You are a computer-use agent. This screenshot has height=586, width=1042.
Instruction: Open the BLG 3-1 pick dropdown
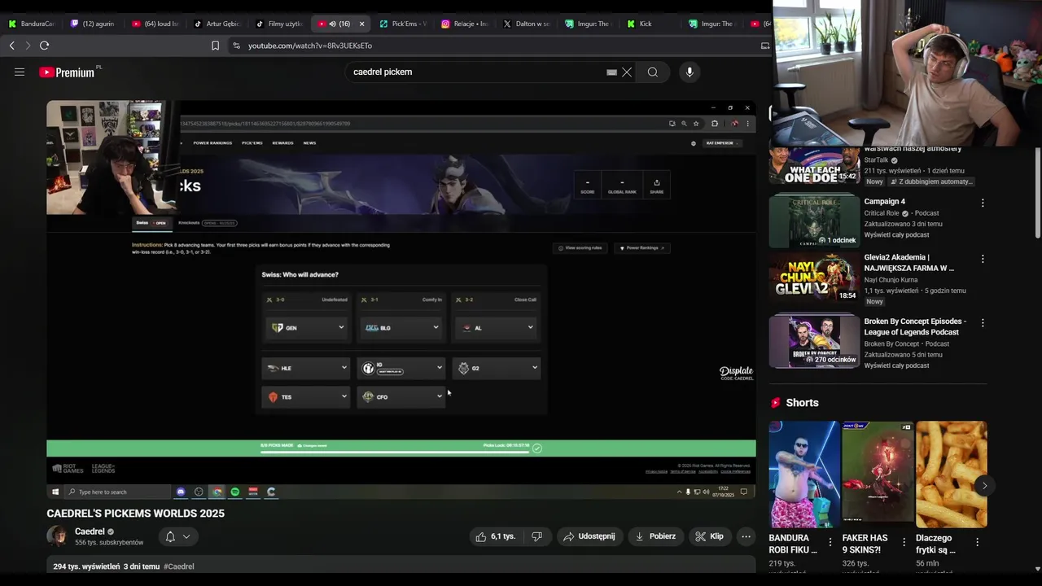point(402,328)
